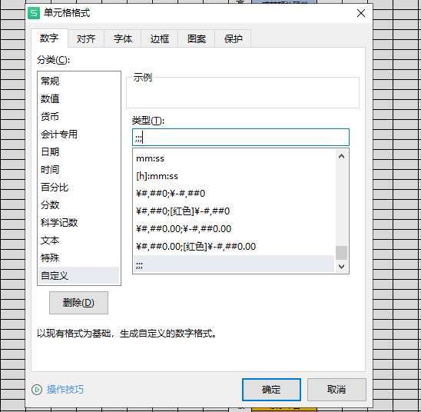Choose the 文本 category
The width and height of the screenshot is (421, 412).
pos(79,240)
